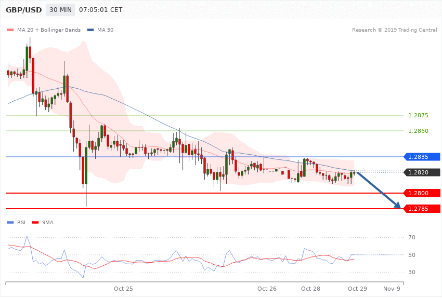This screenshot has height=299, width=442.
Task: Click the MA 50 legend label
Action: tap(105, 30)
